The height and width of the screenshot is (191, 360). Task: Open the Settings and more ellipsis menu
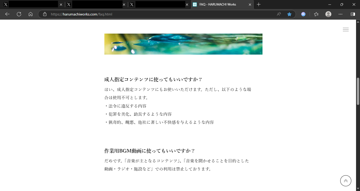click(340, 14)
